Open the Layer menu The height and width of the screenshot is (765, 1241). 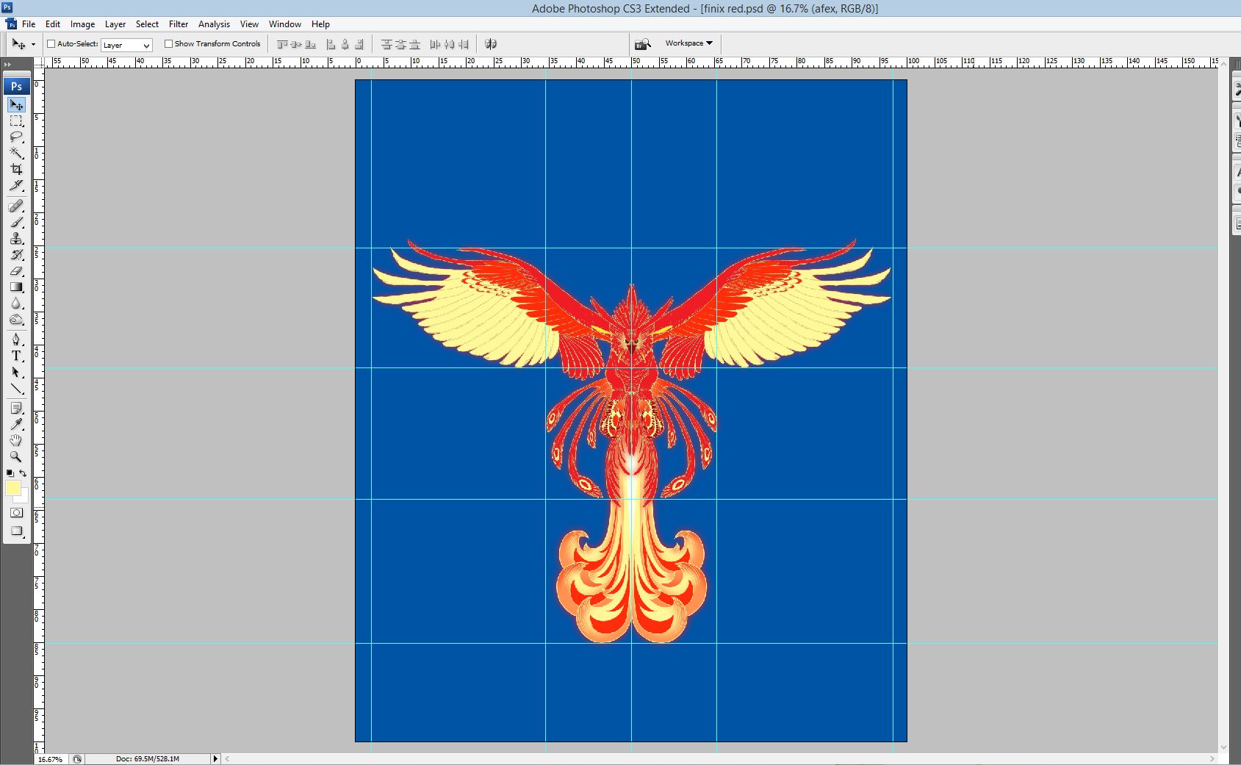point(115,24)
